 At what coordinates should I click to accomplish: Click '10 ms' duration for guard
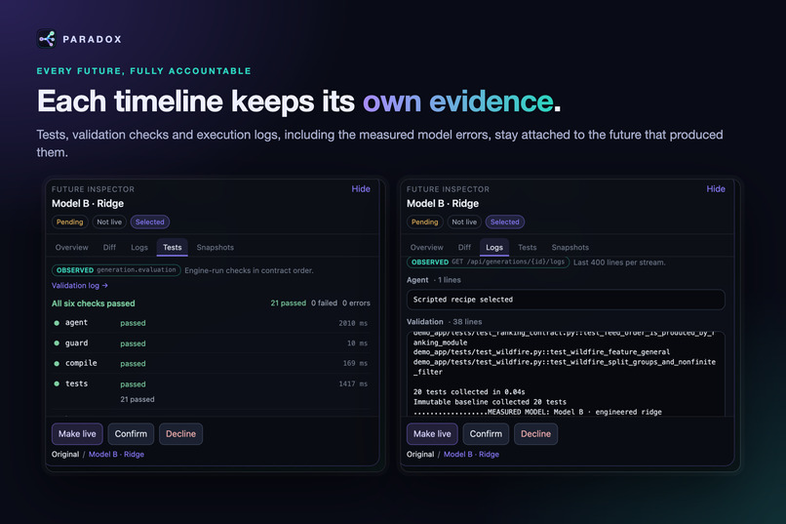357,343
